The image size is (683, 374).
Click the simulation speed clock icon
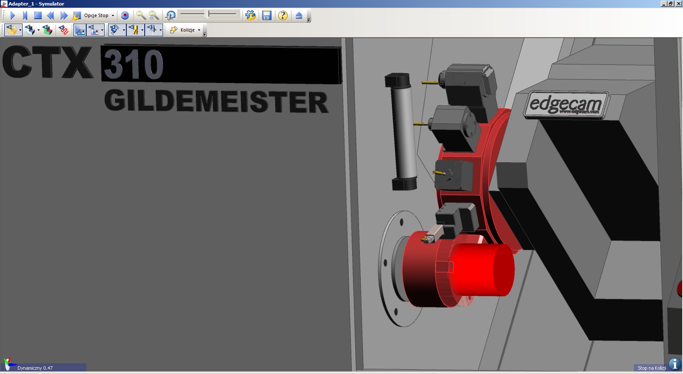click(x=170, y=16)
